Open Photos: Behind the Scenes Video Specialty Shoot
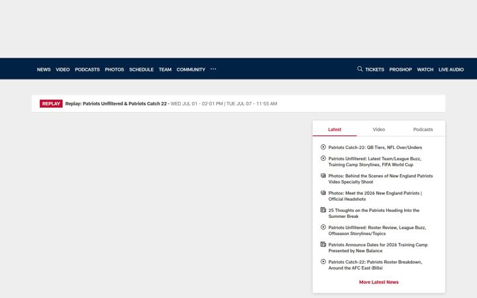The width and height of the screenshot is (477, 298). [380, 179]
